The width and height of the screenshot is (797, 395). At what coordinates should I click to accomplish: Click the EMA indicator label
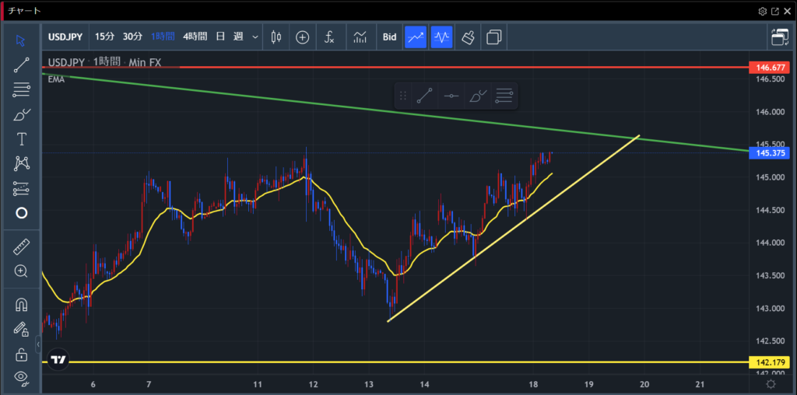point(56,80)
